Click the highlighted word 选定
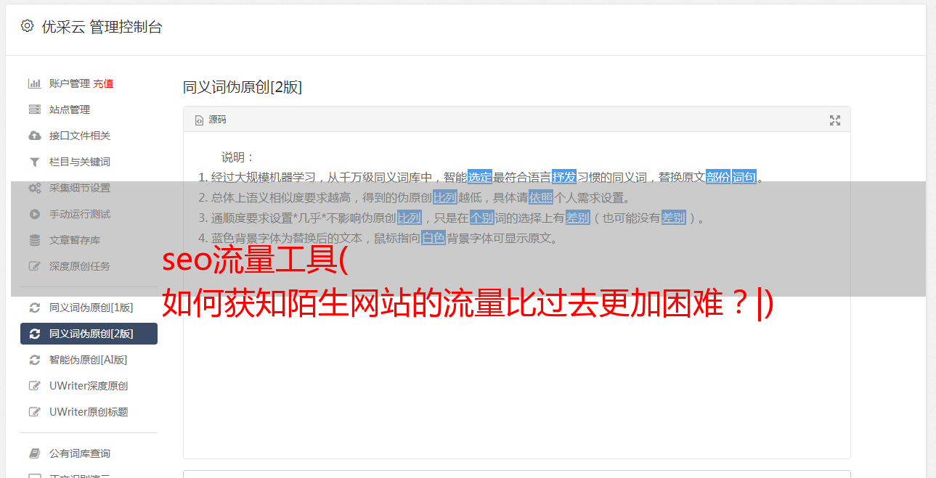936x478 pixels. click(x=480, y=177)
